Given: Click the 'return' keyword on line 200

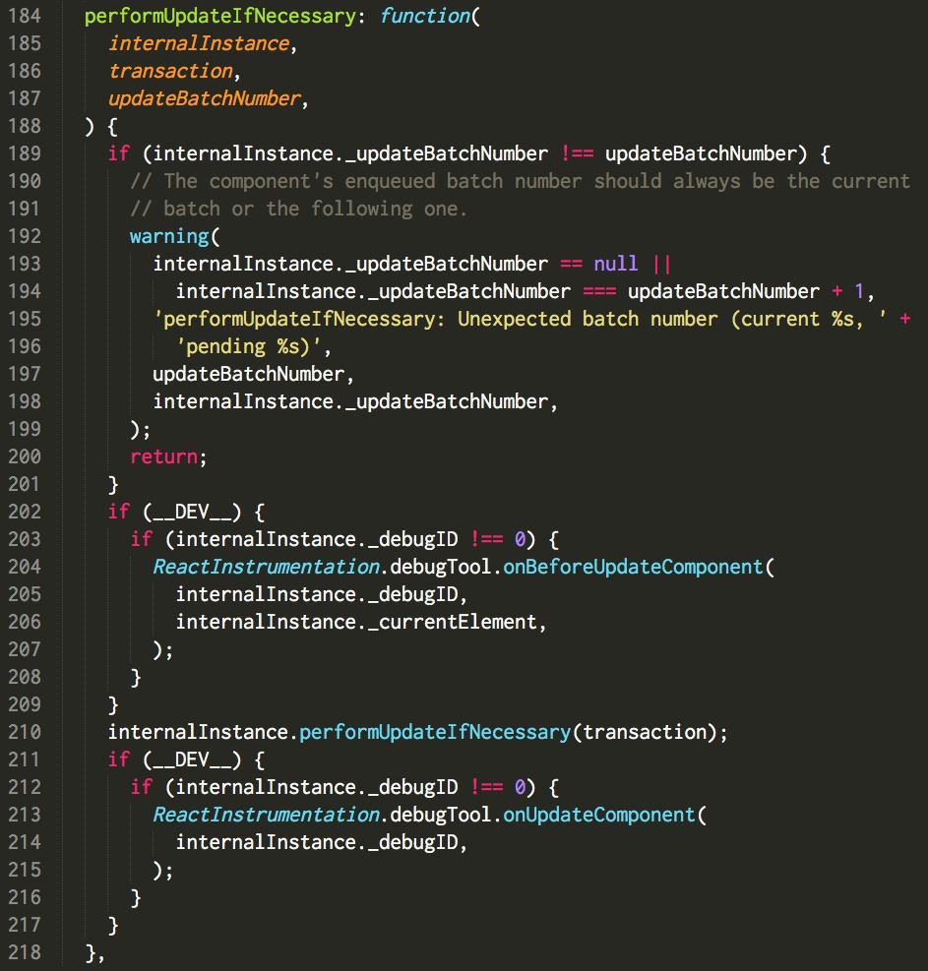Looking at the screenshot, I should coord(163,456).
